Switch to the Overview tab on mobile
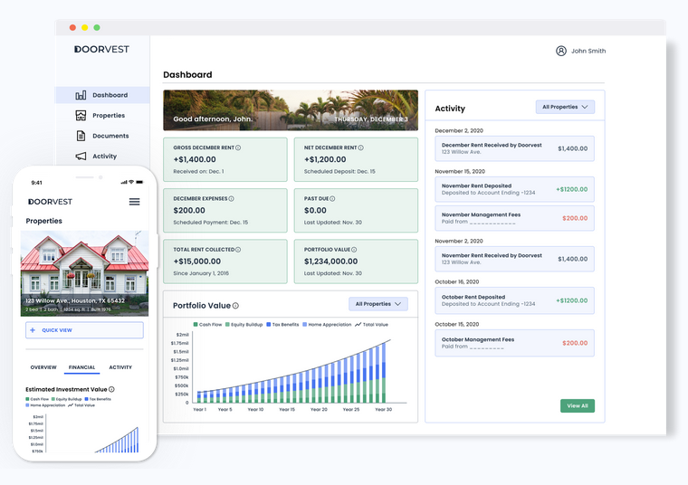 tap(43, 367)
